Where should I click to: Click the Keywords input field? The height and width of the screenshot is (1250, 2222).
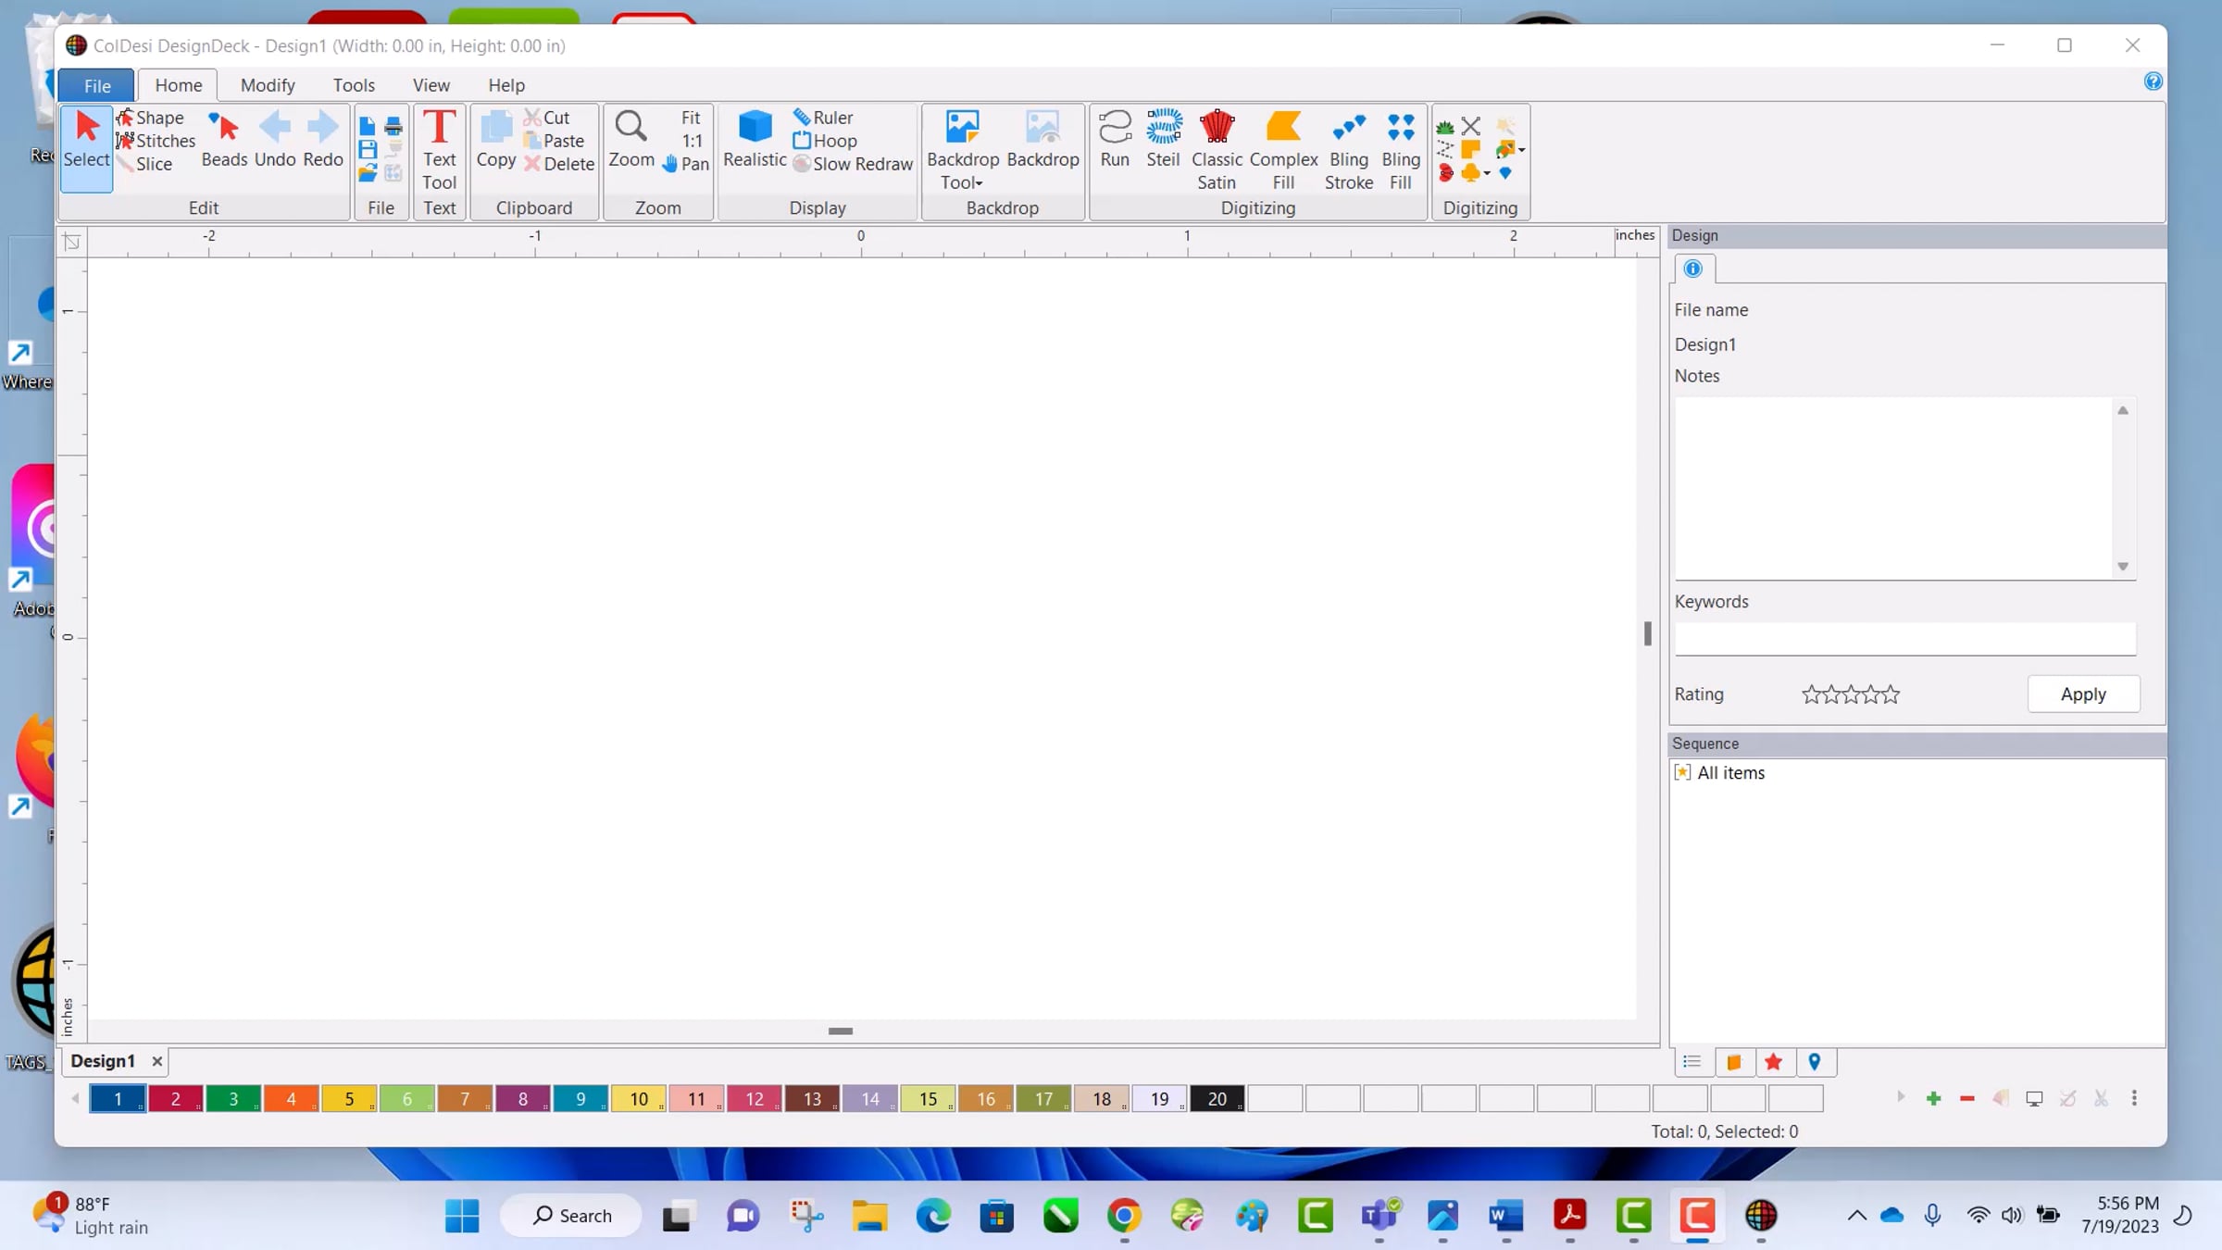point(1904,638)
